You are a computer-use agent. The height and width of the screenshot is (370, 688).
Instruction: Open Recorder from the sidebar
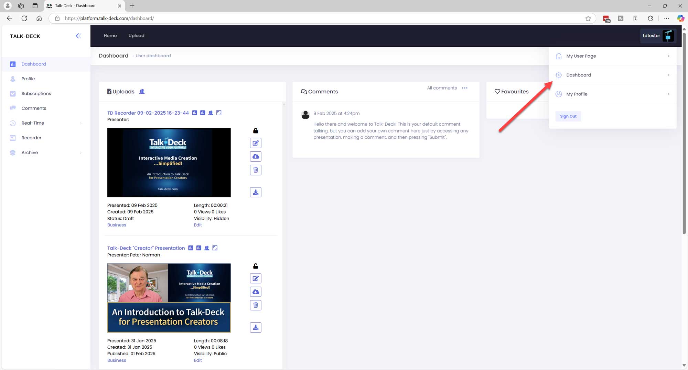point(31,138)
